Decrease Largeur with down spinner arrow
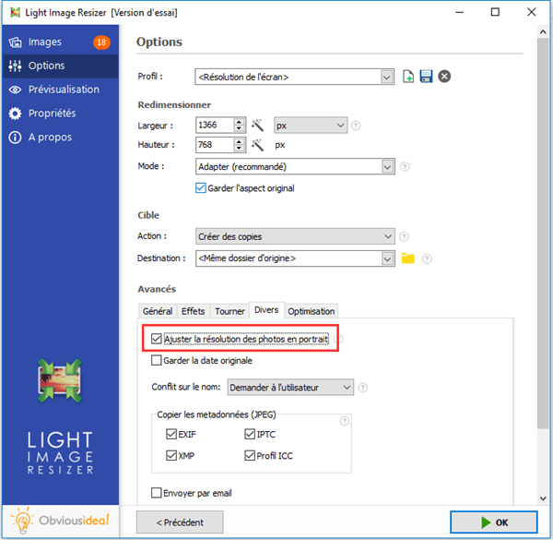The image size is (553, 540). [x=239, y=128]
